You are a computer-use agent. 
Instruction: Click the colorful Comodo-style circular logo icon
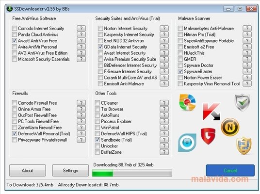(188, 102)
